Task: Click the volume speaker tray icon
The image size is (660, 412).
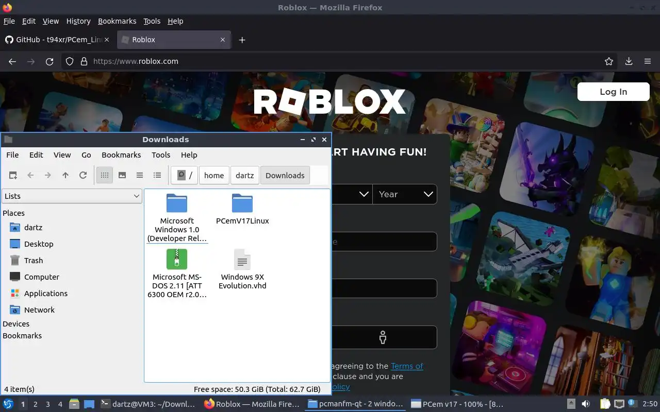Action: [x=586, y=404]
